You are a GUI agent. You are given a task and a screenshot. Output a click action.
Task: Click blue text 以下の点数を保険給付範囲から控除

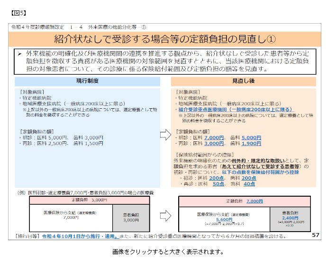261,172
